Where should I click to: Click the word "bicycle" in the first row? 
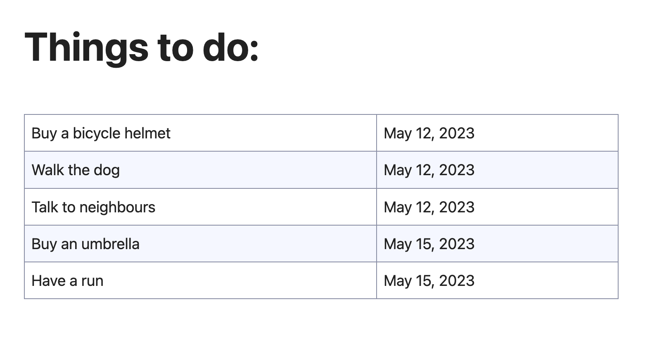click(x=97, y=133)
